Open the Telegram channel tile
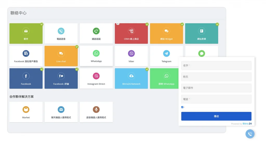Screen dimensions: 266x145 click(167, 56)
